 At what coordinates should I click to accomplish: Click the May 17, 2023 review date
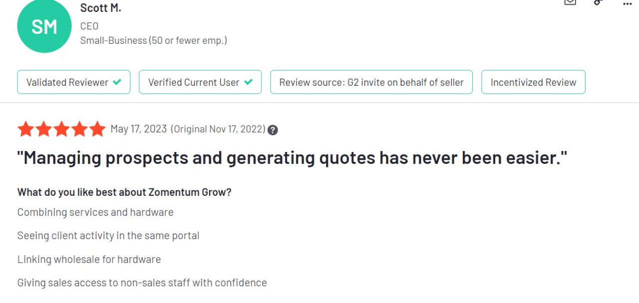pos(138,129)
